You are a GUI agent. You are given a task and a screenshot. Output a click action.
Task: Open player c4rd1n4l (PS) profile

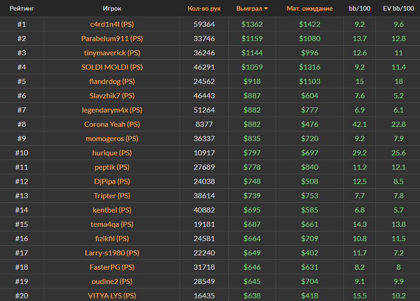(x=112, y=24)
